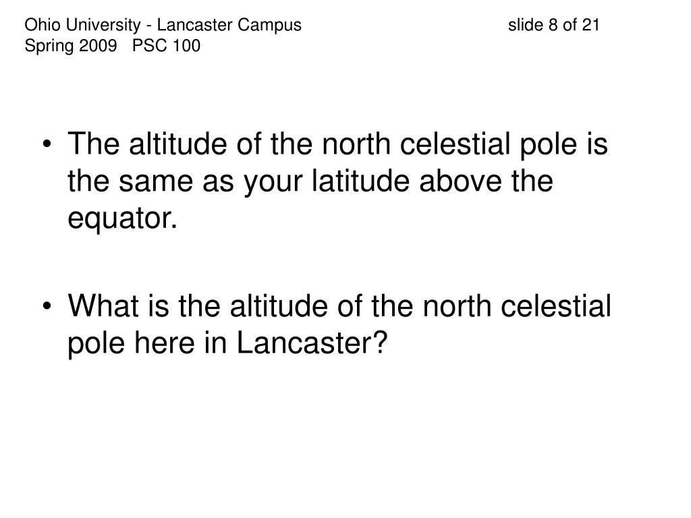Image resolution: width=691 pixels, height=518 pixels.
Task: Select the word "altitude" in first bullet
Action: pos(177,144)
